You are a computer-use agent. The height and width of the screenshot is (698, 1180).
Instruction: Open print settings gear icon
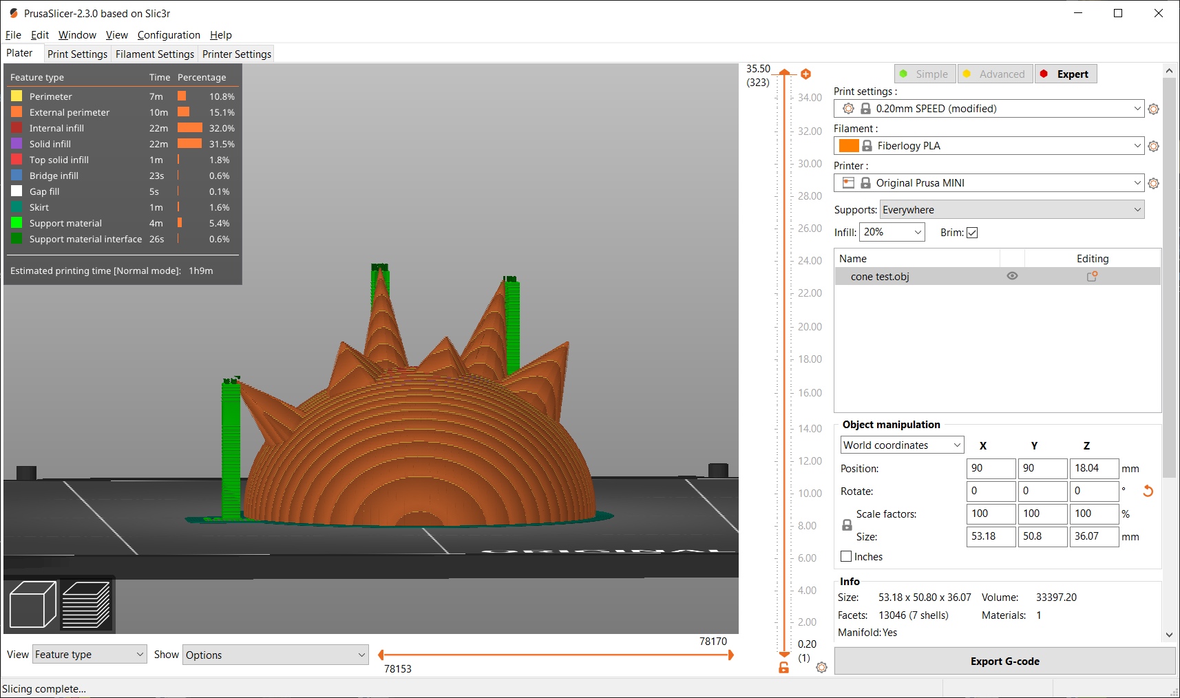pyautogui.click(x=1154, y=109)
